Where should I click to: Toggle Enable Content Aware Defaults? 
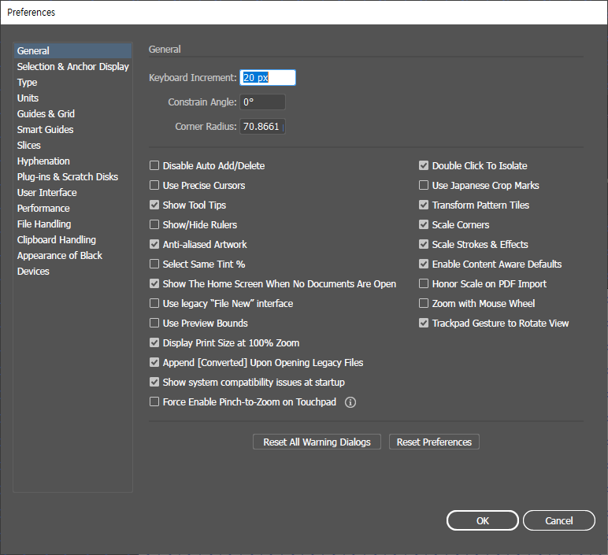point(424,265)
